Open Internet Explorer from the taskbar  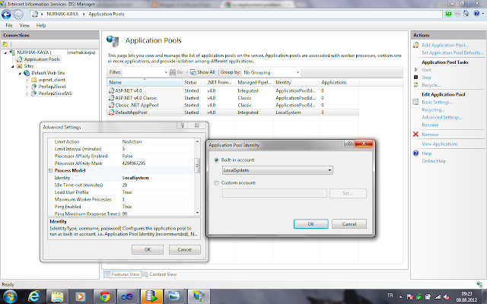(x=33, y=296)
